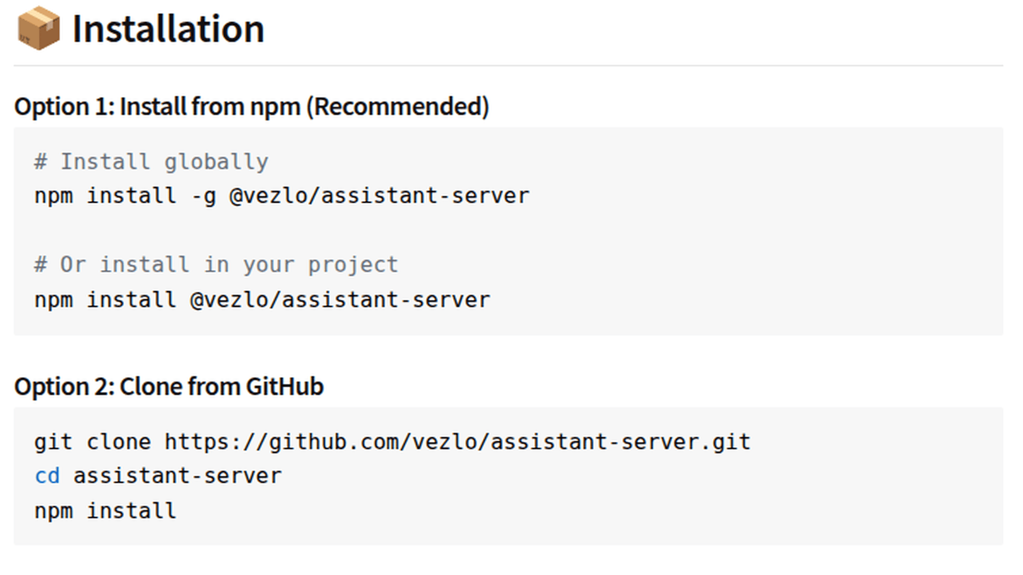This screenshot has height=575, width=1023.
Task: Click the Installation heading text
Action: click(x=168, y=29)
